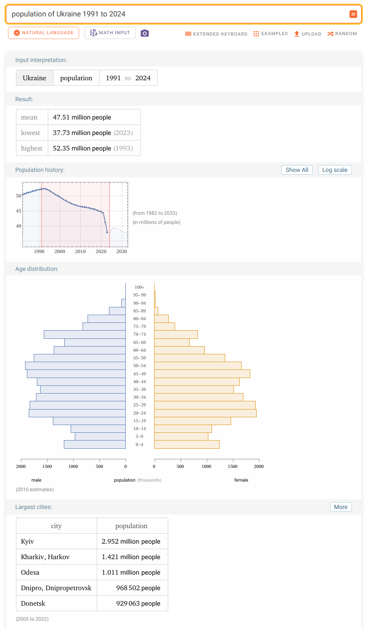This screenshot has width=367, height=628.
Task: Click the male 50–54 age bar
Action: (75, 366)
